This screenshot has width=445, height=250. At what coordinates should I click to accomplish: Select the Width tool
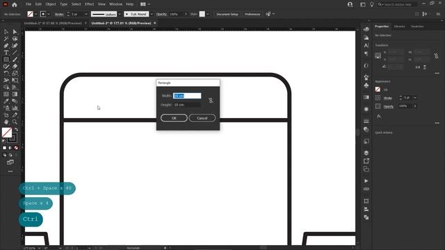point(6,81)
